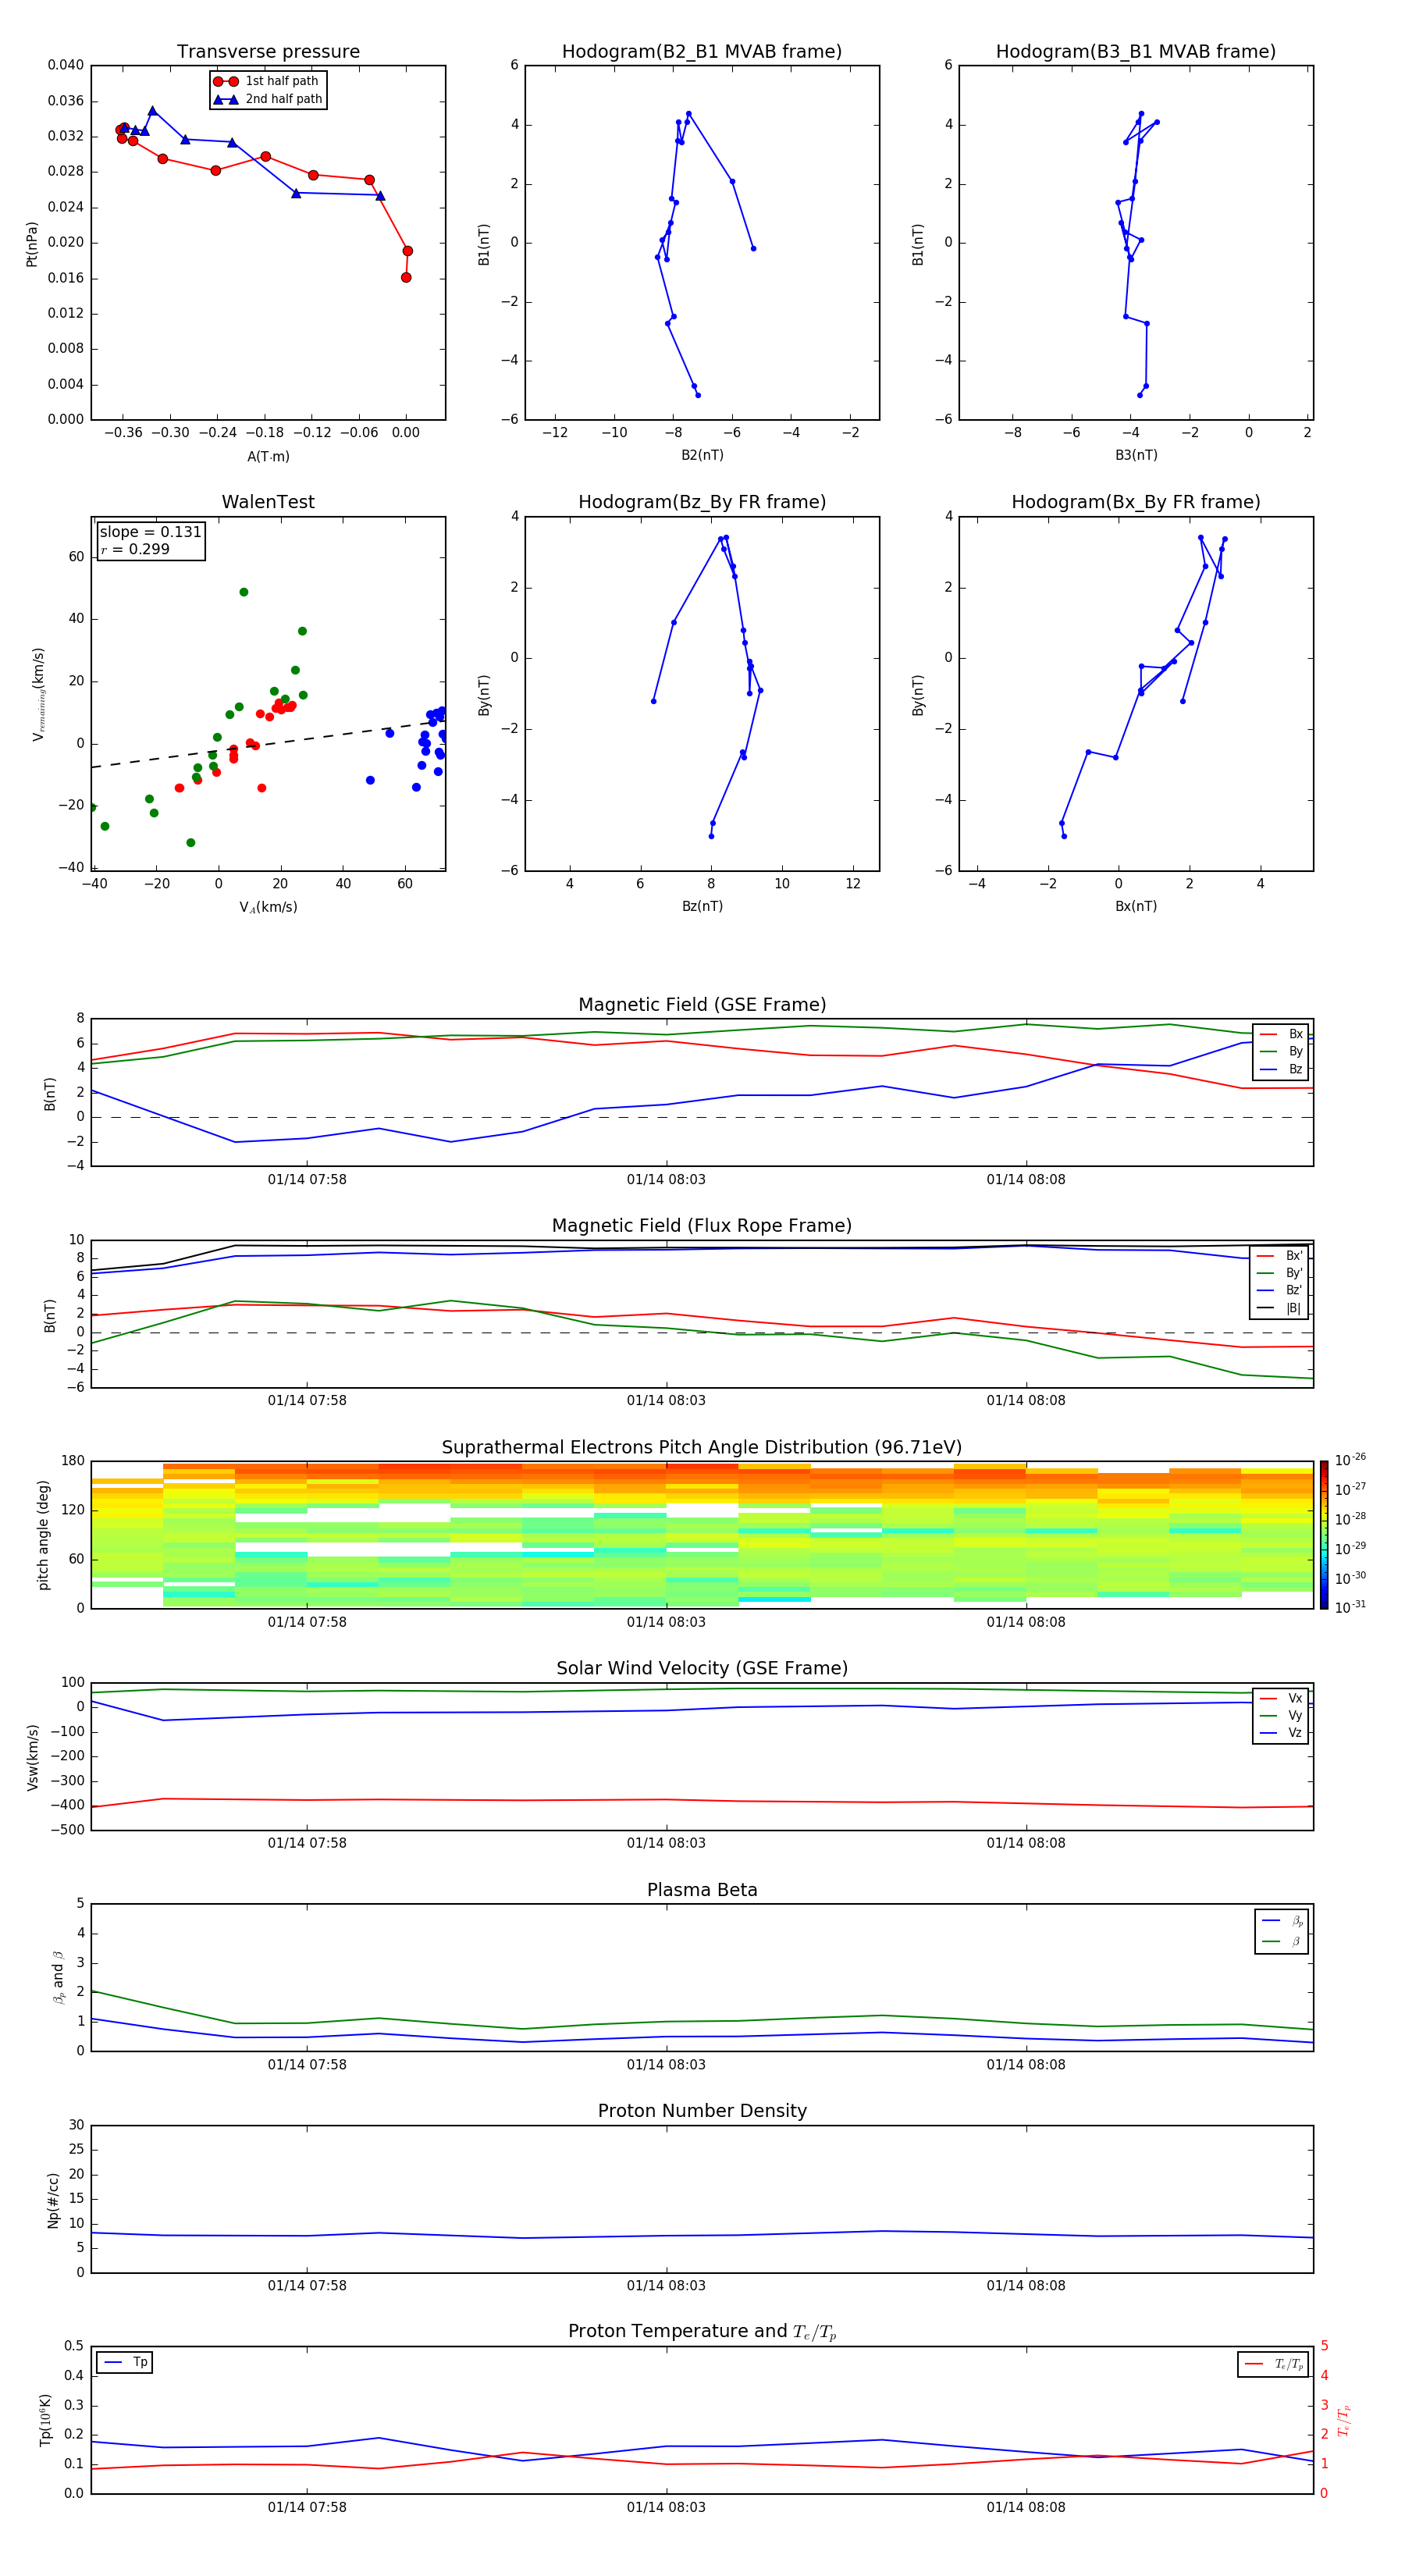
Task: Click the 'Hodogram(Bx_By FR frame)' title
Action: (1136, 502)
